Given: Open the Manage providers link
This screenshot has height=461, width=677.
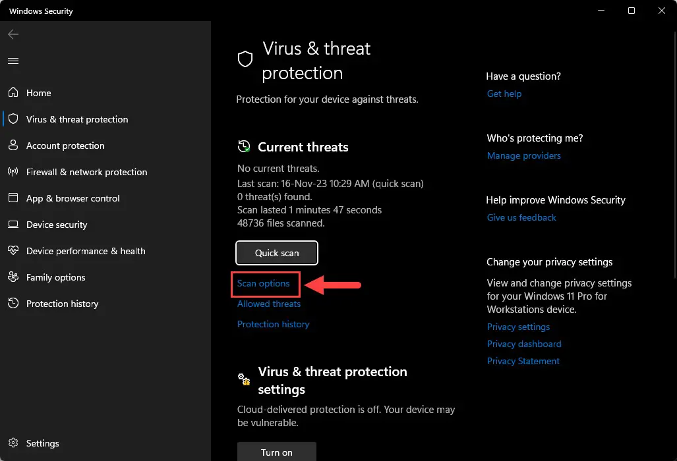Looking at the screenshot, I should 523,155.
